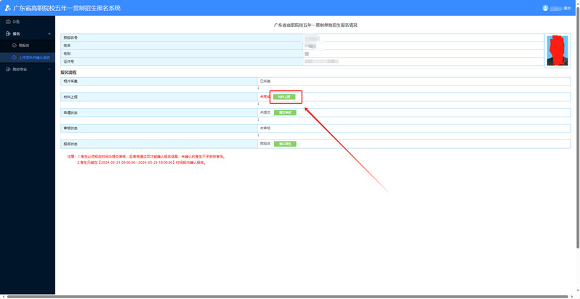Image resolution: width=580 pixels, height=299 pixels.
Task: Expand the 院校专业 menu chevron
Action: point(49,69)
